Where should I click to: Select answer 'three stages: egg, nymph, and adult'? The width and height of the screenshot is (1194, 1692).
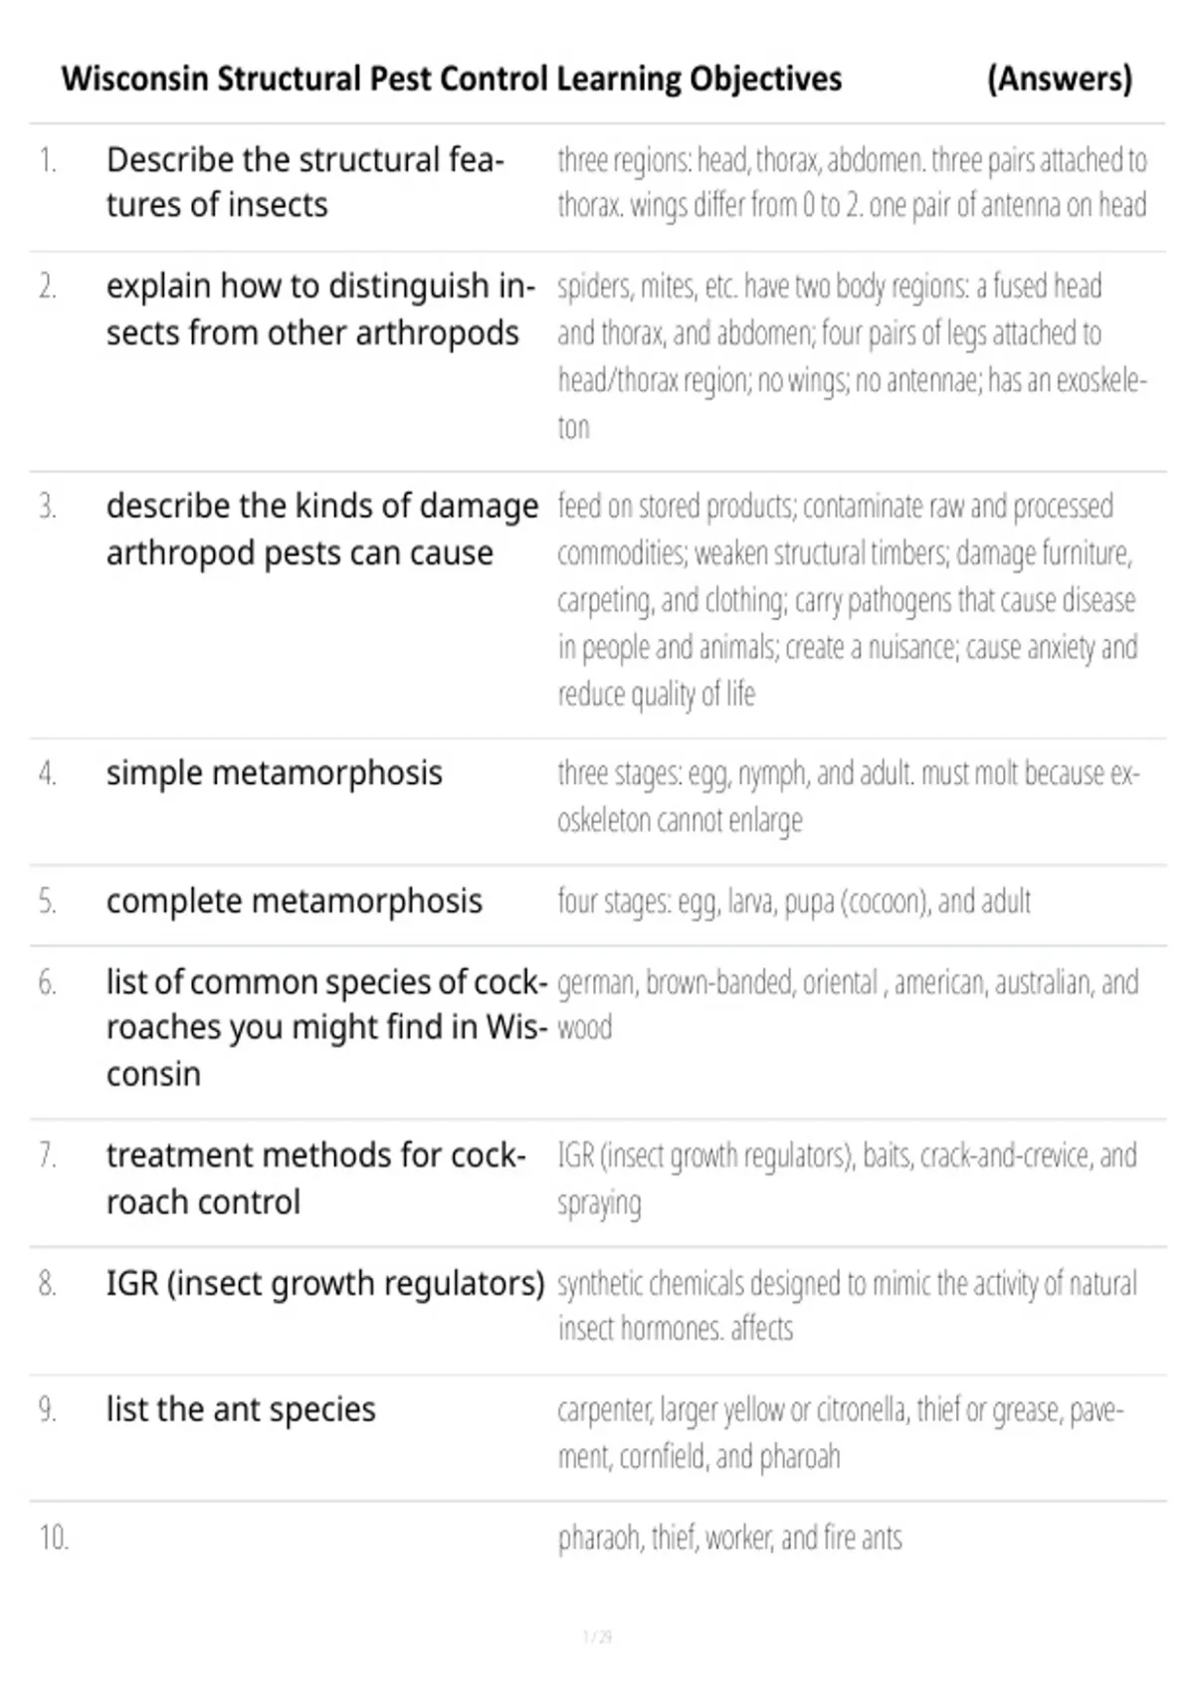[x=849, y=796]
